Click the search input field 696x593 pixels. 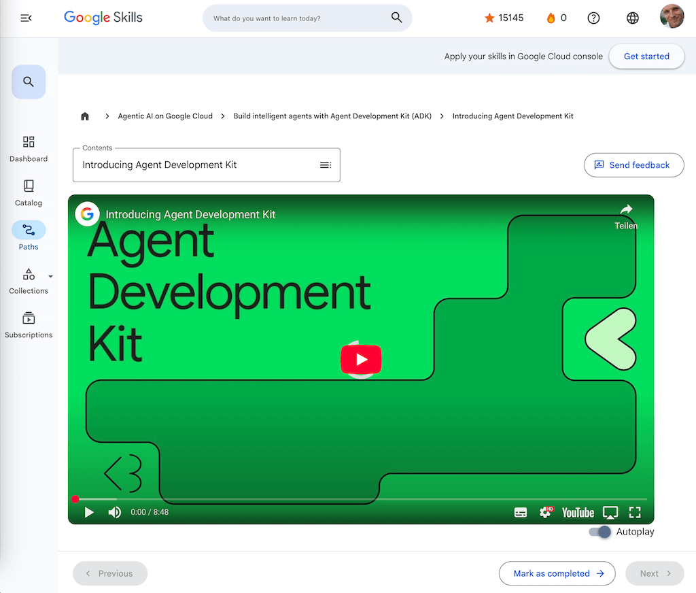(x=299, y=18)
